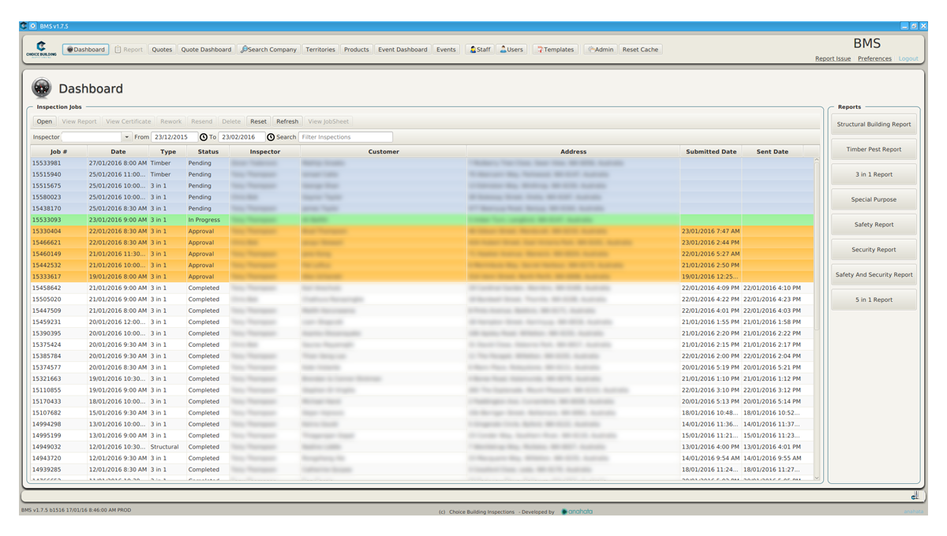
Task: Open Search Company with magnifier icon
Action: pos(268,50)
